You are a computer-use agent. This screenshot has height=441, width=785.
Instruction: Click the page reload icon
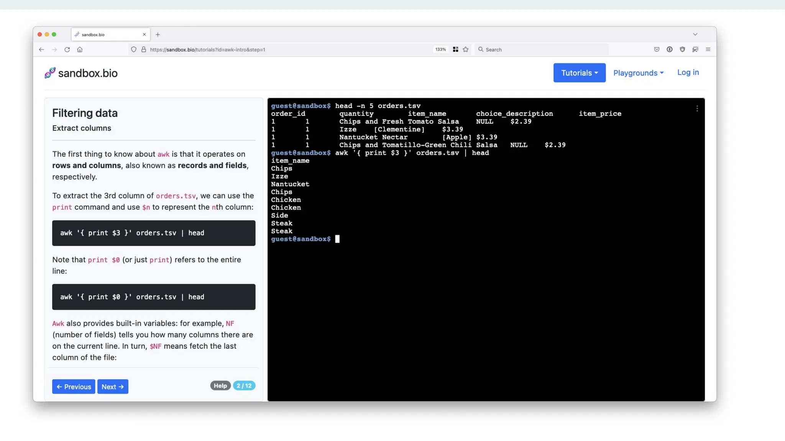(x=67, y=49)
